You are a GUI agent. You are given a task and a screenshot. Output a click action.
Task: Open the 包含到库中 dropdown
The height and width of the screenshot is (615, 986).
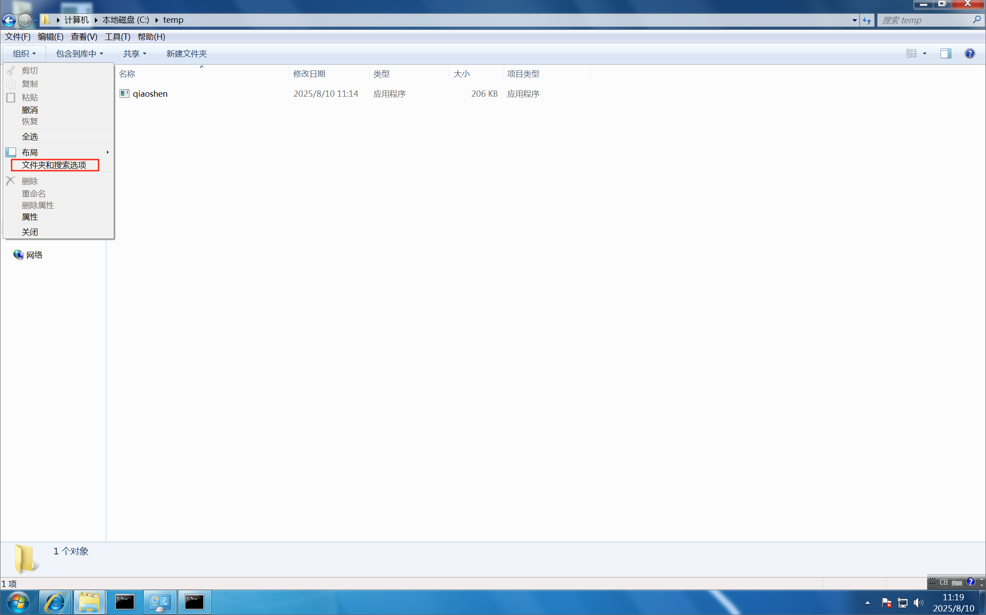click(x=79, y=53)
